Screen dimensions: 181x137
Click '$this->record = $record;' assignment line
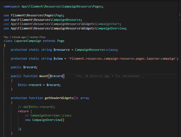(39, 85)
